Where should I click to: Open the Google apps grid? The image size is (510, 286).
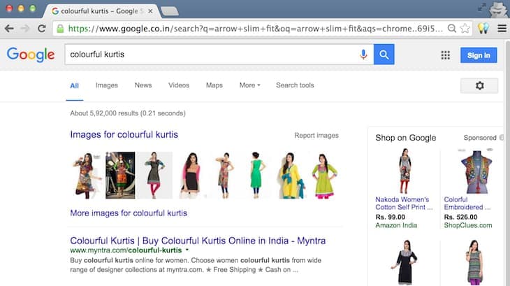[446, 55]
